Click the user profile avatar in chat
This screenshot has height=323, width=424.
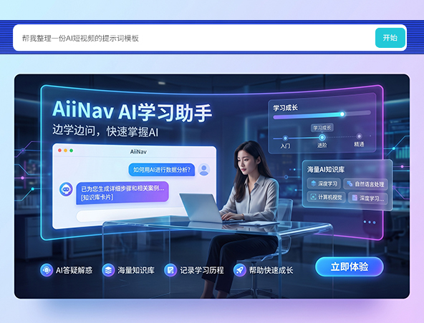coord(204,169)
